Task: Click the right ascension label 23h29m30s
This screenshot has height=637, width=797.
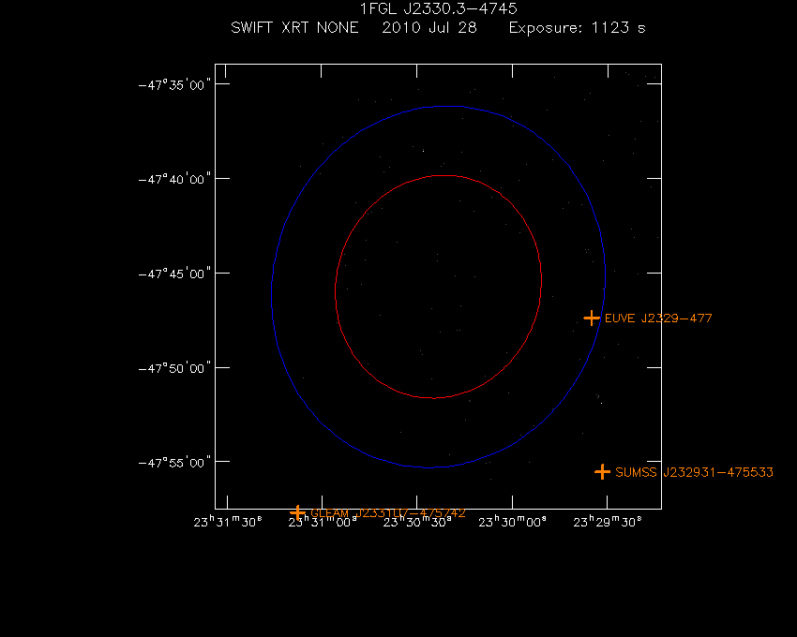Action: tap(608, 522)
